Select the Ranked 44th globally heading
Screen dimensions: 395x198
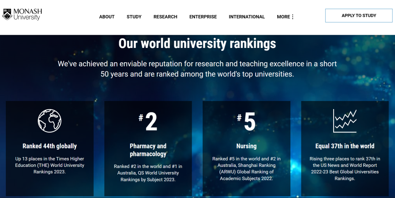[50, 146]
